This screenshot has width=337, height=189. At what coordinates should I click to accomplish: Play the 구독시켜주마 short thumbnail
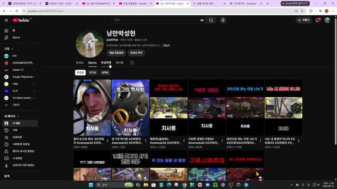(x=207, y=165)
